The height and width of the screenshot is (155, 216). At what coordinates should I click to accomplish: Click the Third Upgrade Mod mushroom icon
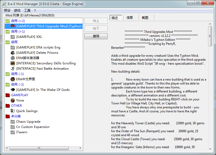coord(13,26)
